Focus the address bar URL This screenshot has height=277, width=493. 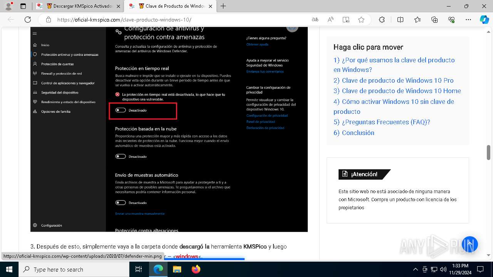click(x=124, y=20)
